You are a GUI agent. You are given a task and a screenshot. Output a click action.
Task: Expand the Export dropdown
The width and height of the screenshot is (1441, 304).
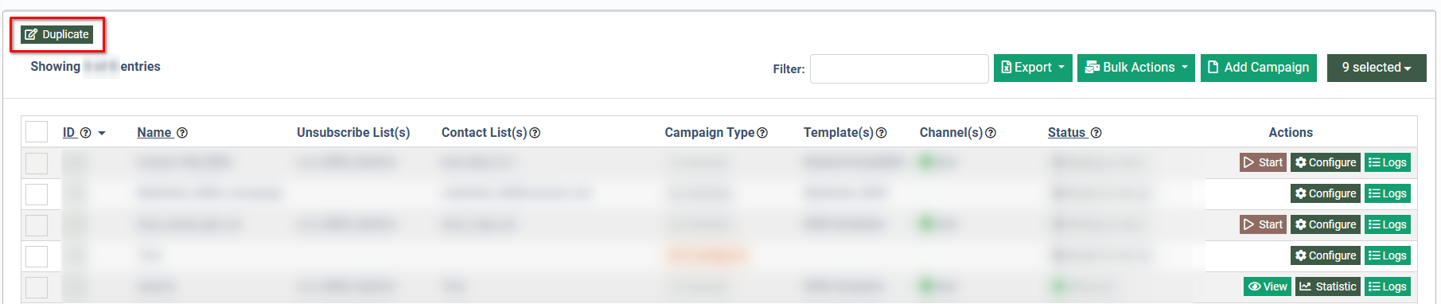pyautogui.click(x=1033, y=68)
